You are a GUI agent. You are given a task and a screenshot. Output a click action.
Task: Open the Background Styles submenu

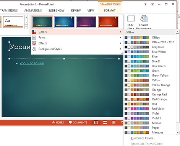click(x=77, y=49)
